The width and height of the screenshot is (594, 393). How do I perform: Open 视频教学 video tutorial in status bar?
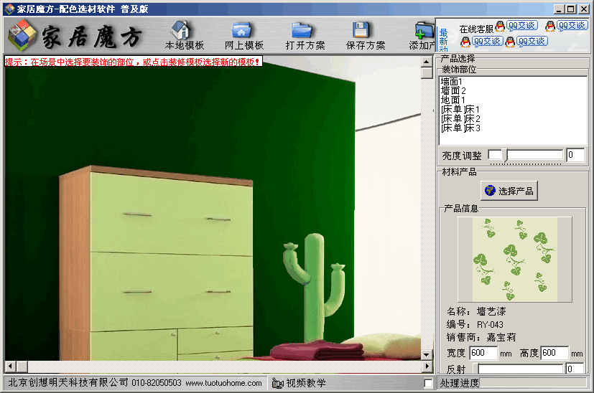pos(300,384)
